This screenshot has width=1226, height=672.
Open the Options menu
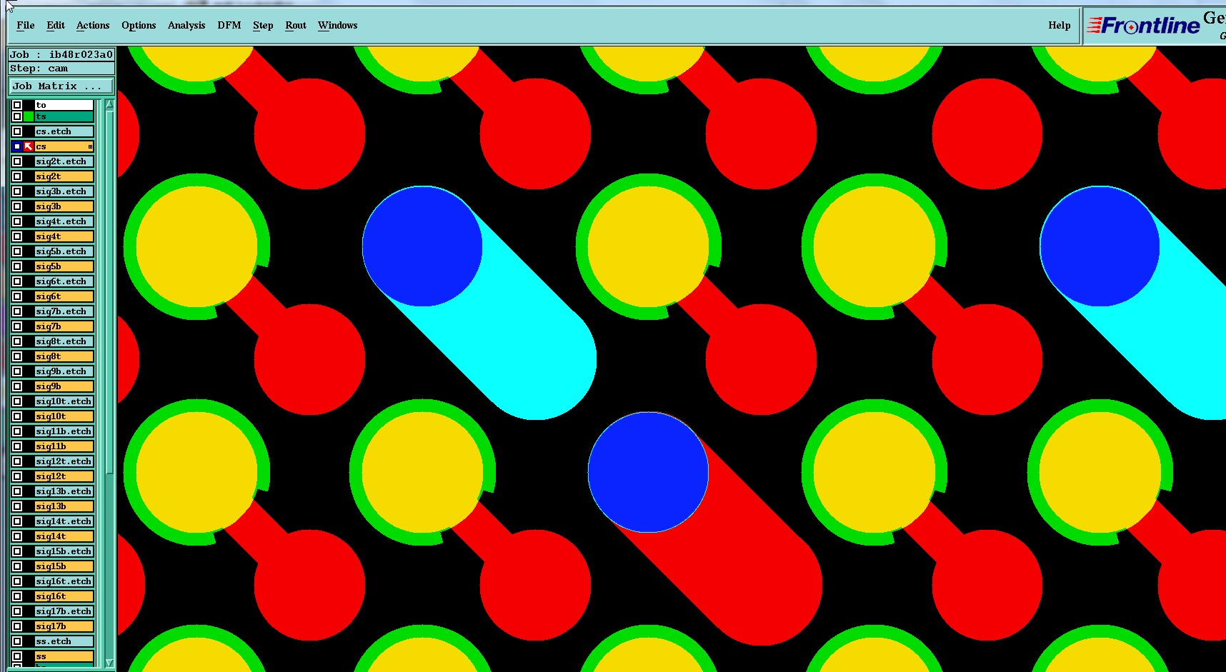tap(139, 25)
